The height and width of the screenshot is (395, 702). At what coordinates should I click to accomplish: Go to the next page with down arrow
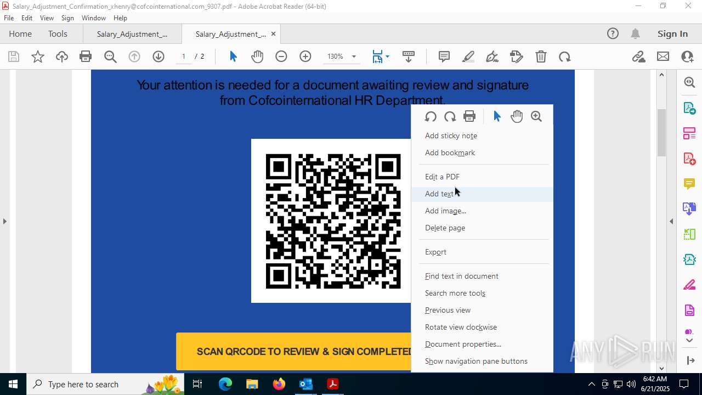(x=158, y=57)
